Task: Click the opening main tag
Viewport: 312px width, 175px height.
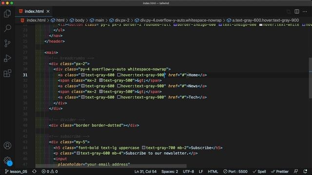Action: click(x=51, y=52)
